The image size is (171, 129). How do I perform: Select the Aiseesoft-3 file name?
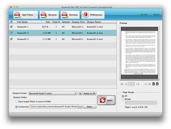click(x=23, y=39)
